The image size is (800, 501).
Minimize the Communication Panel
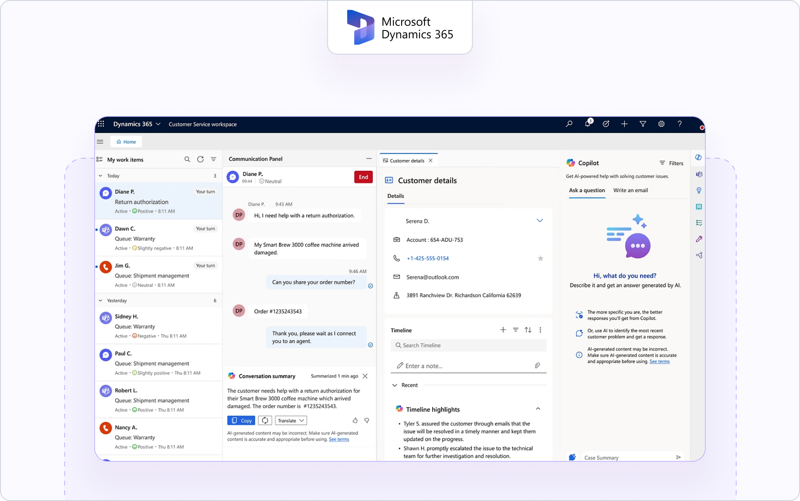coord(369,159)
